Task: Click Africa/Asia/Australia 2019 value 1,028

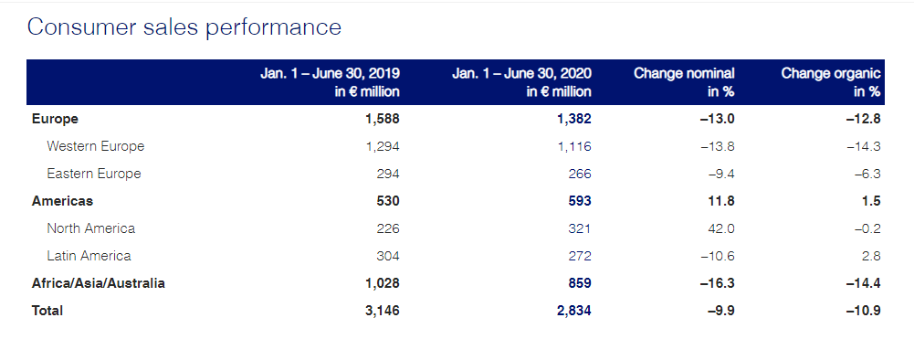Action: 383,283
